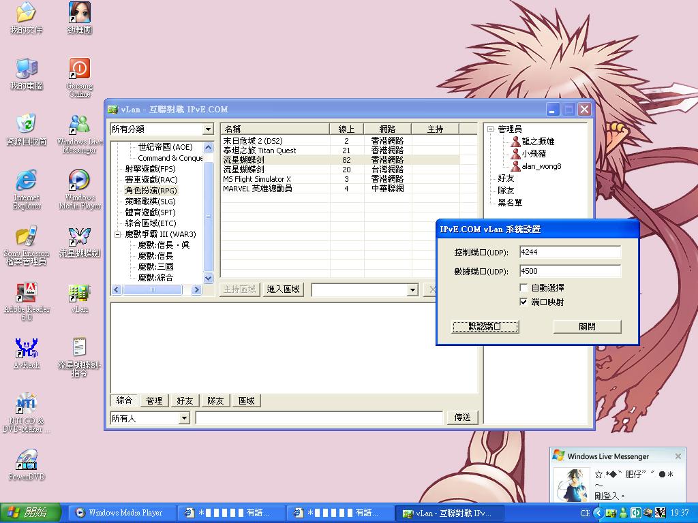The image size is (698, 523).
Task: Collapse the 管理員 tree node
Action: click(x=491, y=129)
